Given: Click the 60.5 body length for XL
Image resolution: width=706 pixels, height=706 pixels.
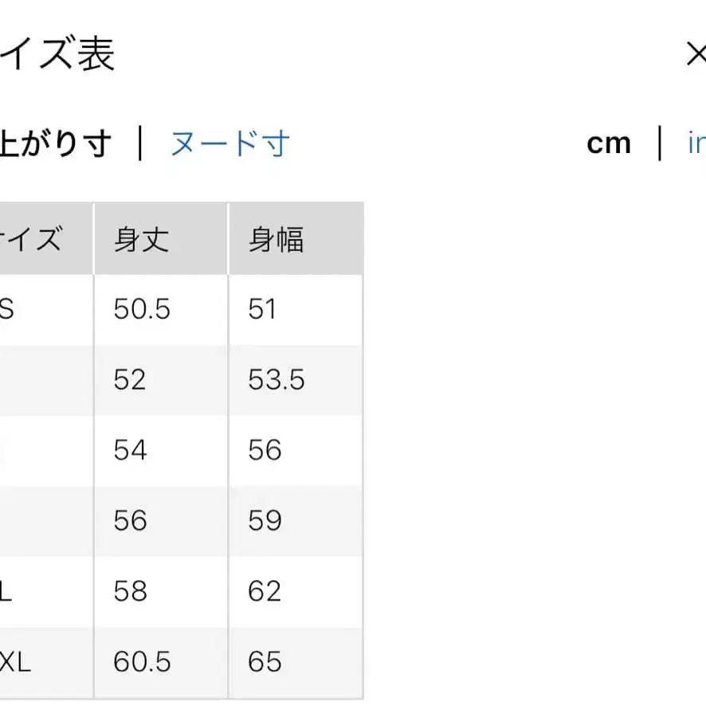Looking at the screenshot, I should [141, 661].
